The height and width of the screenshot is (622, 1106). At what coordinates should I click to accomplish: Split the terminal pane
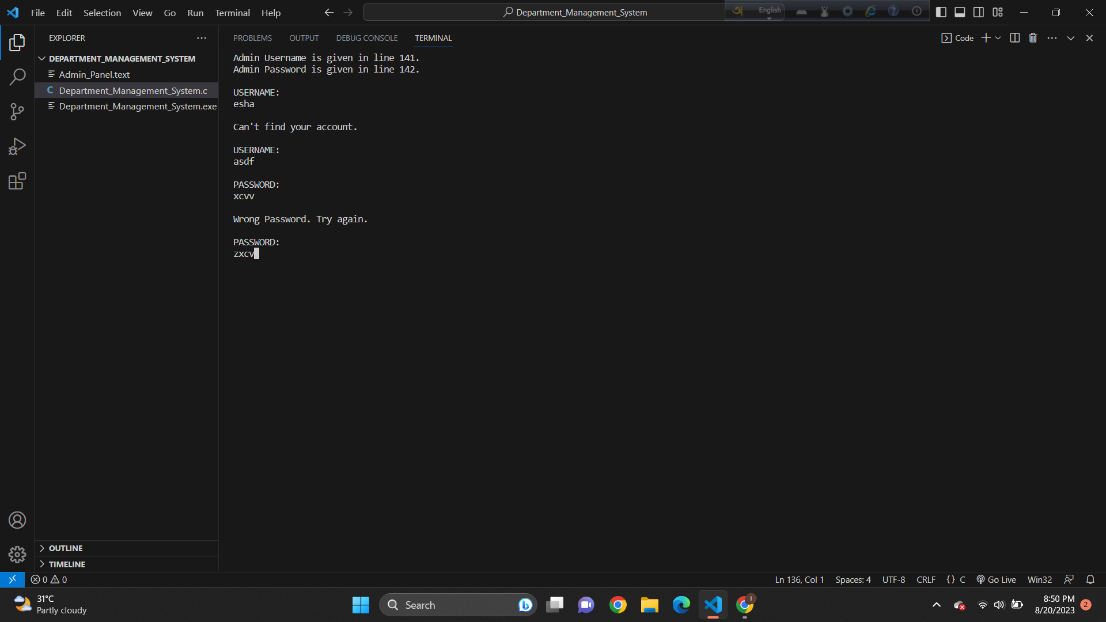(1014, 37)
